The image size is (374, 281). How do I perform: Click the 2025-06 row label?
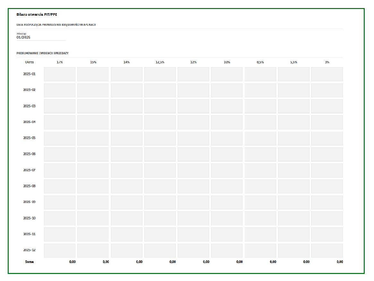(x=29, y=154)
